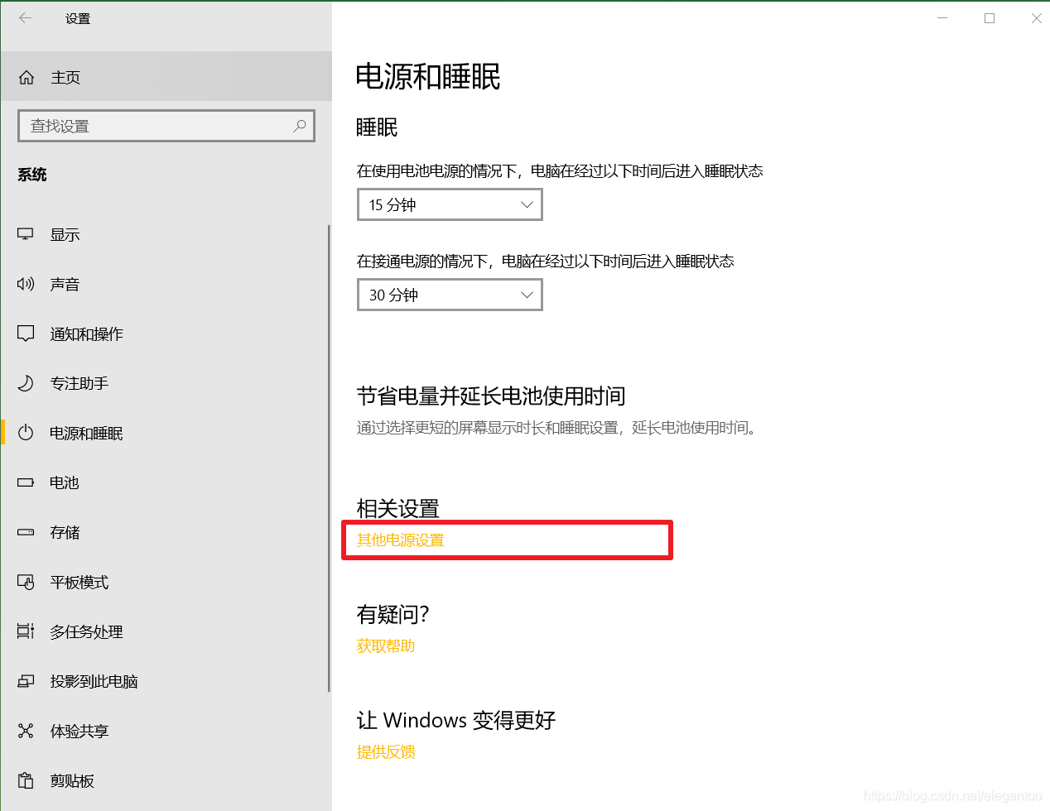Open the 30 分钟 plugged-in sleep dropdown

[450, 295]
